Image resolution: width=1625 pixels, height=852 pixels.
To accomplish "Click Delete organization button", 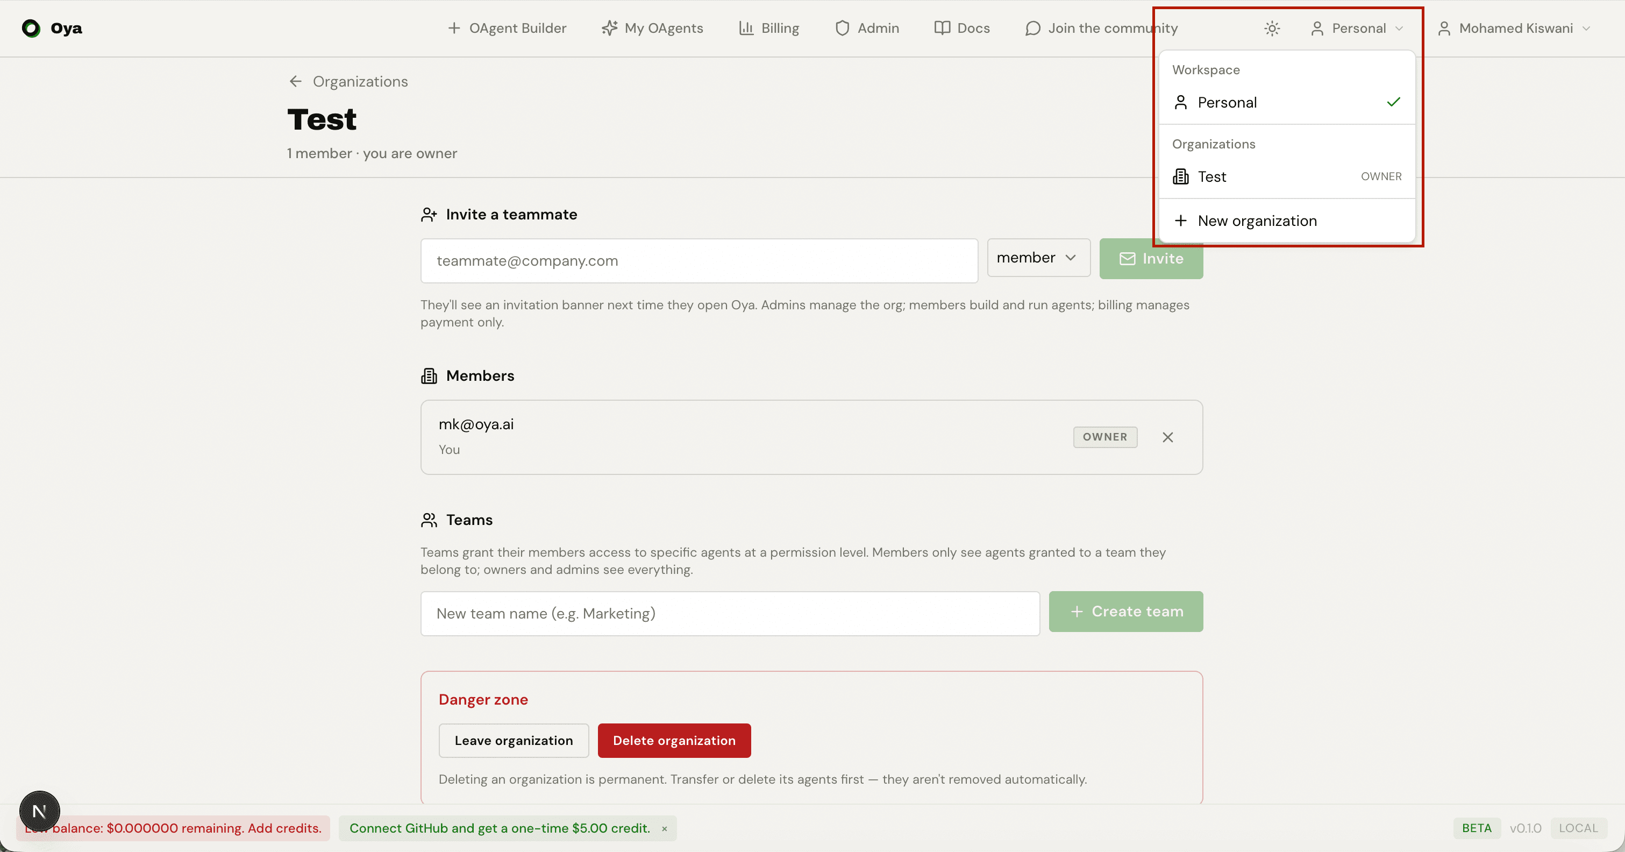I will coord(674,740).
